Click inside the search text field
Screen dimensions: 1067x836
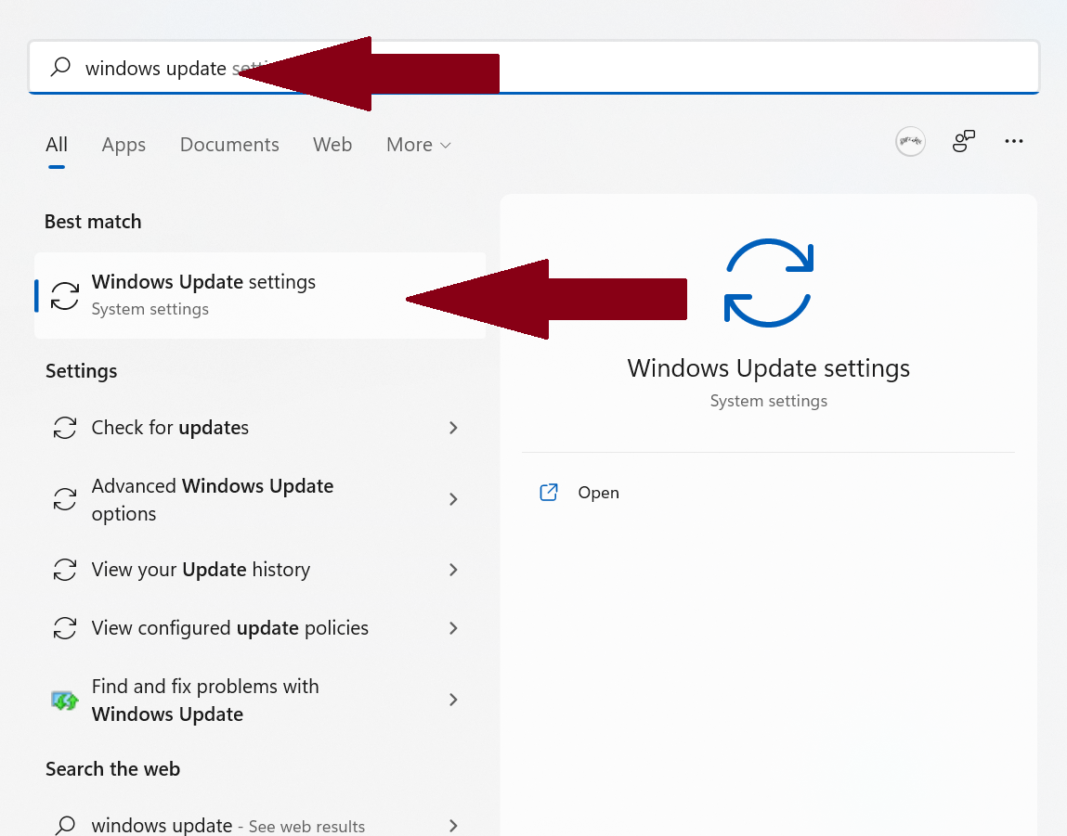(x=533, y=68)
